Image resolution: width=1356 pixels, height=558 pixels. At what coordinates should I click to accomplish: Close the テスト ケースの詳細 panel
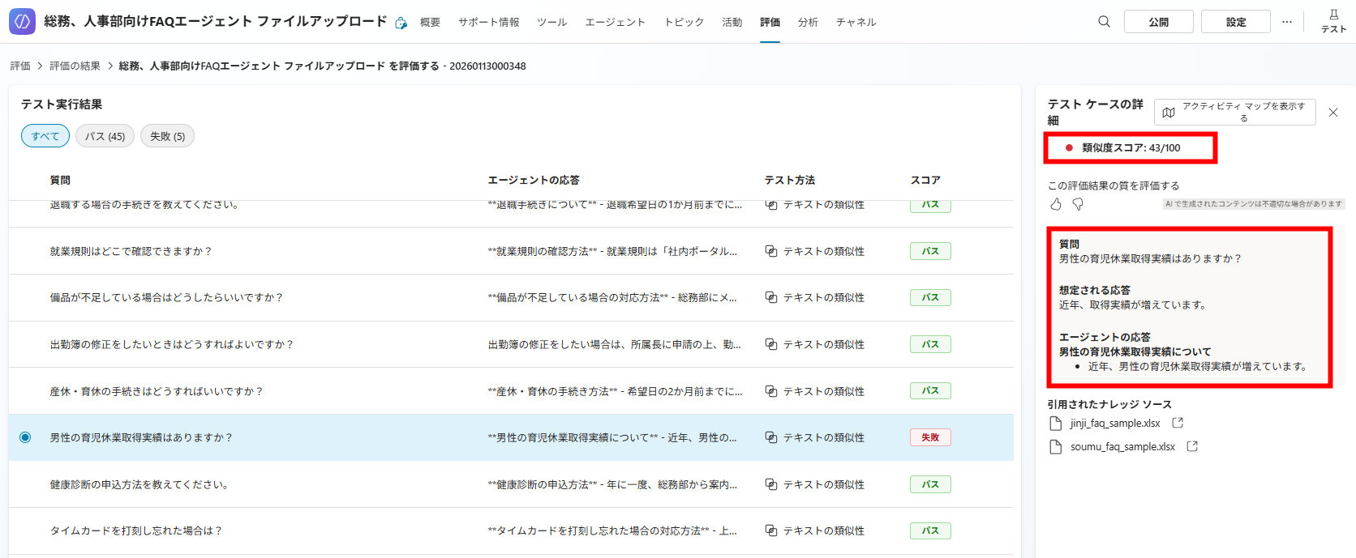pos(1333,113)
